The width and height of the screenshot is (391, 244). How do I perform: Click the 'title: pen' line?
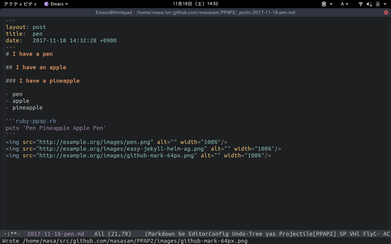[24, 34]
